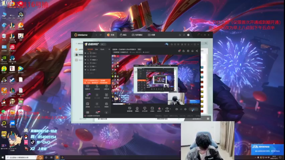The height and width of the screenshot is (160, 285).
Task: Select the third scene tab in the streaming app
Action: [x=102, y=49]
